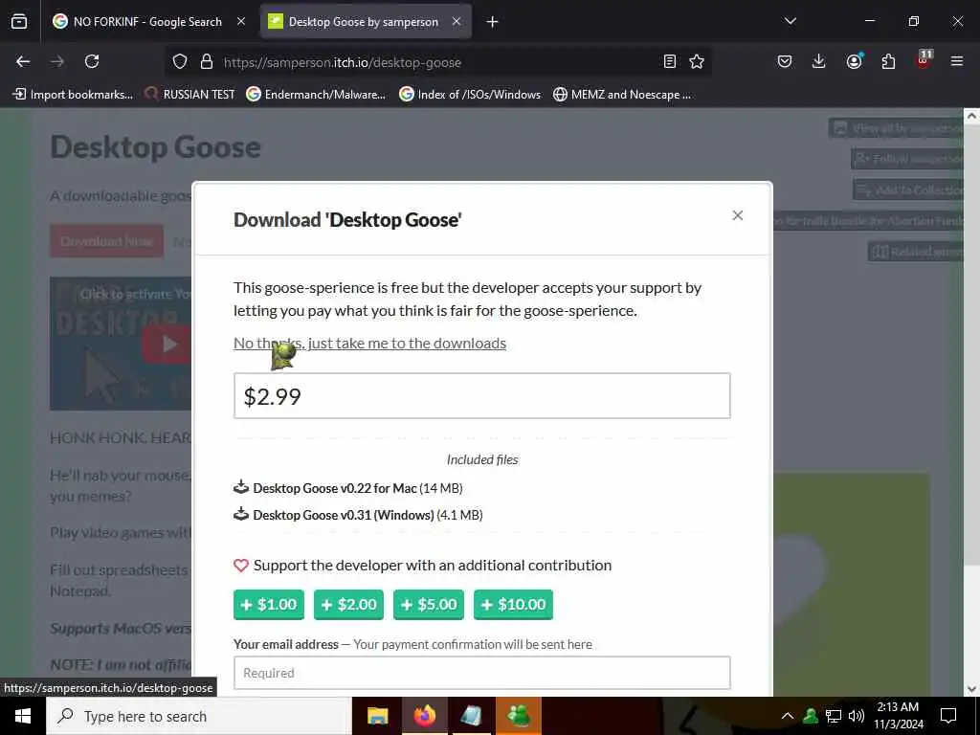Open the Firefox application hamburger menu

click(x=957, y=62)
